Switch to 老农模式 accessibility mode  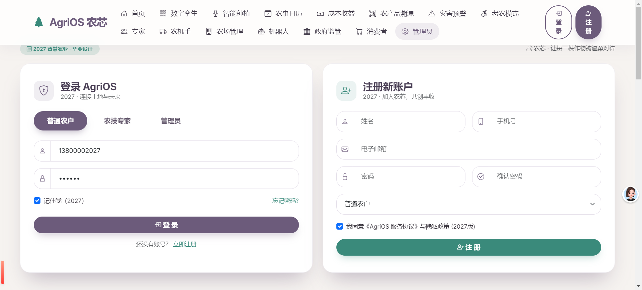tap(500, 13)
